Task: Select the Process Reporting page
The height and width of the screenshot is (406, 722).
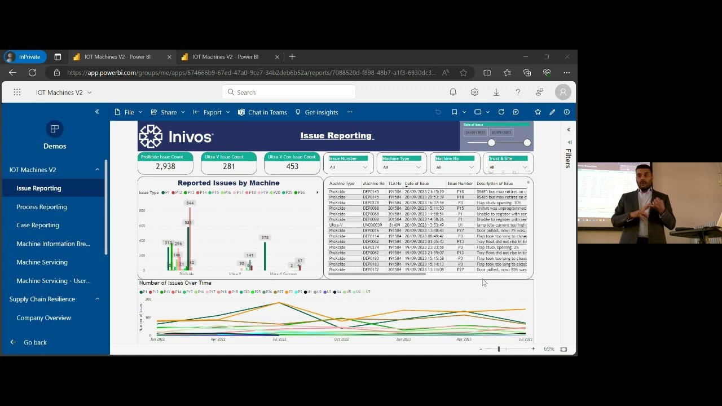Action: point(42,207)
